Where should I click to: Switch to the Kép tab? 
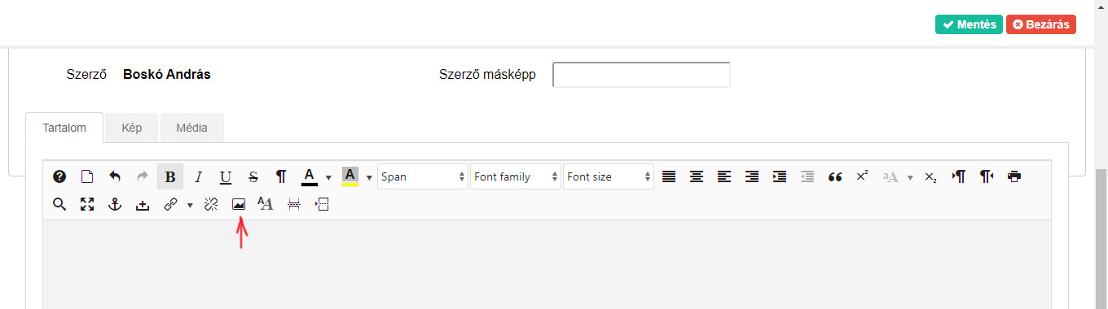[x=132, y=128]
